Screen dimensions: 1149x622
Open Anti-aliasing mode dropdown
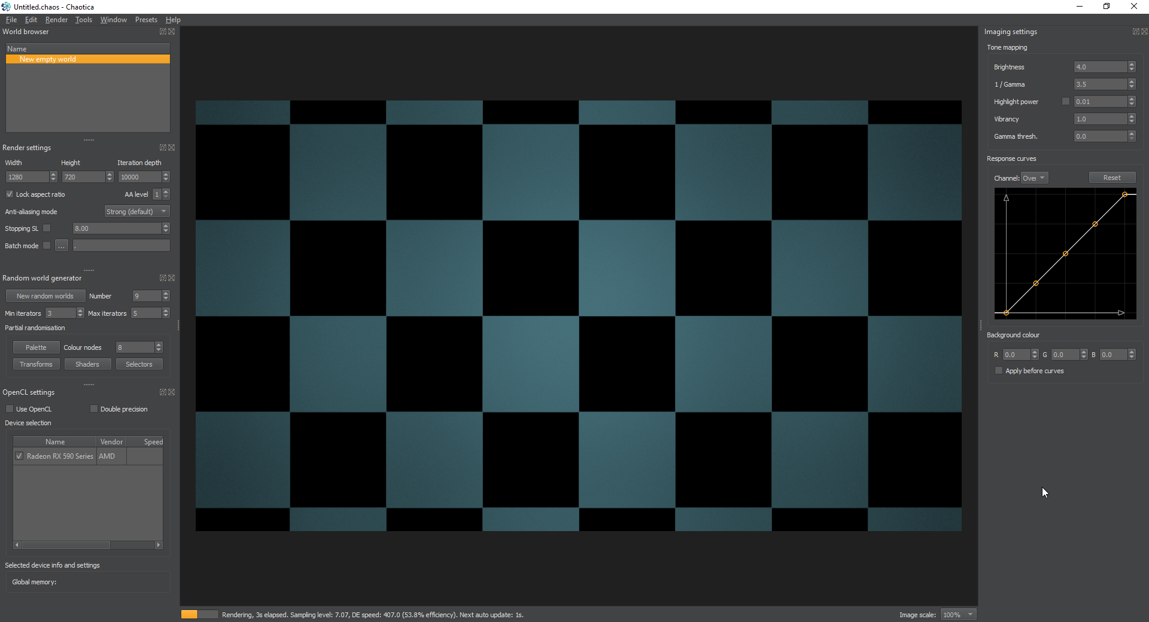(x=137, y=212)
